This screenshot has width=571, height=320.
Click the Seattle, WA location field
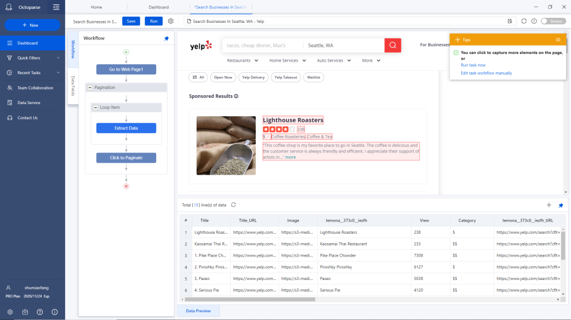(343, 46)
